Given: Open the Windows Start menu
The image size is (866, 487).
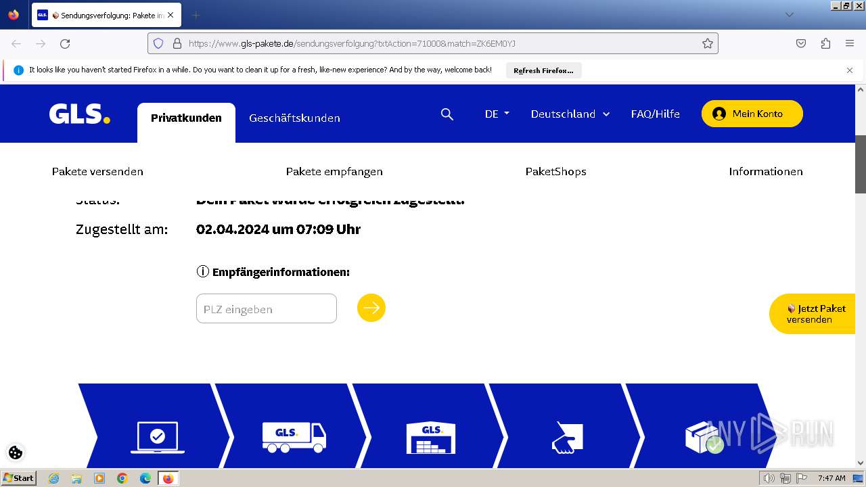Looking at the screenshot, I should click(18, 478).
